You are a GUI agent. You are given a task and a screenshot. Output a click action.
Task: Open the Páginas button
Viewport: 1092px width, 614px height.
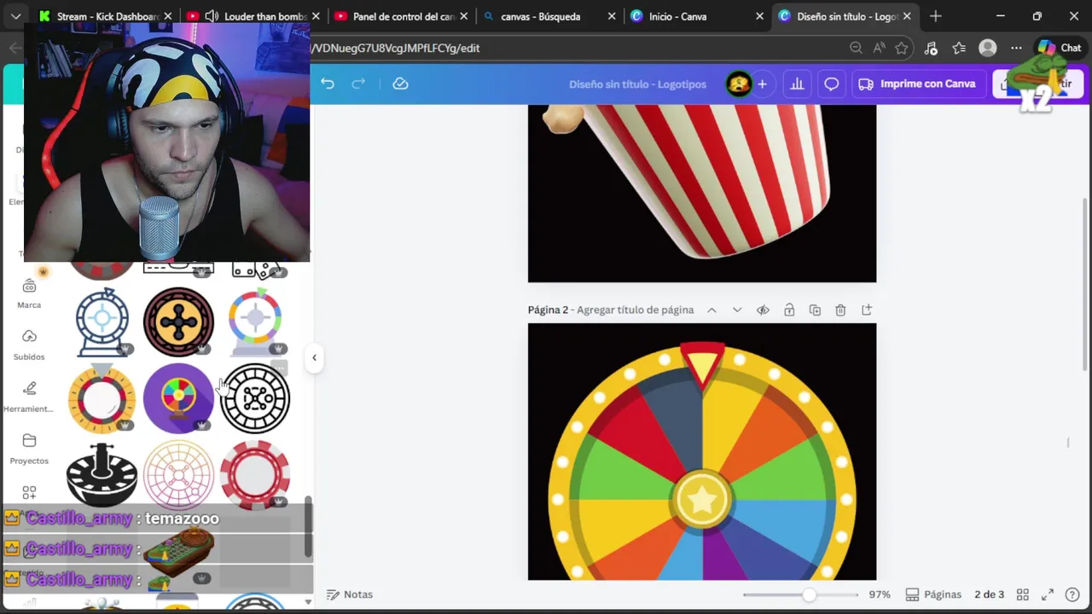(x=933, y=594)
